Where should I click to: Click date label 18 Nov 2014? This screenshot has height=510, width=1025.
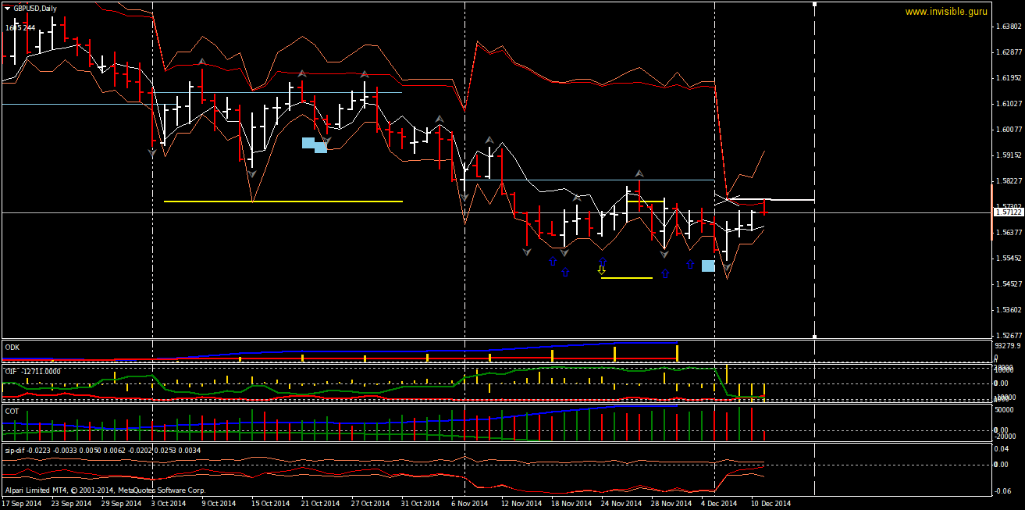(571, 504)
